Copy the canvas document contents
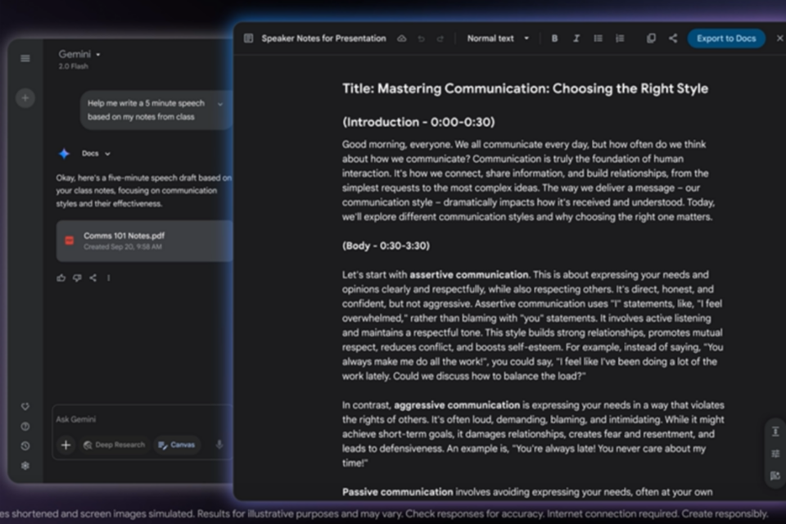The width and height of the screenshot is (786, 524). (x=651, y=38)
